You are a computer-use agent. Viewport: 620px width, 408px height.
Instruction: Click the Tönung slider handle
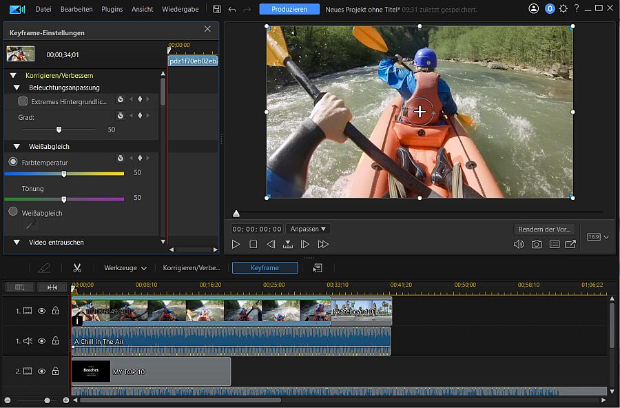tap(64, 198)
